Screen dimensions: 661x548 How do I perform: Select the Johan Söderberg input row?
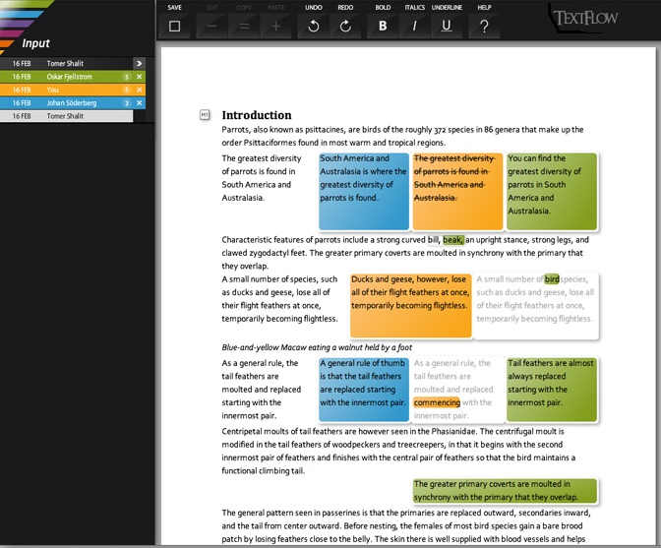[x=73, y=103]
